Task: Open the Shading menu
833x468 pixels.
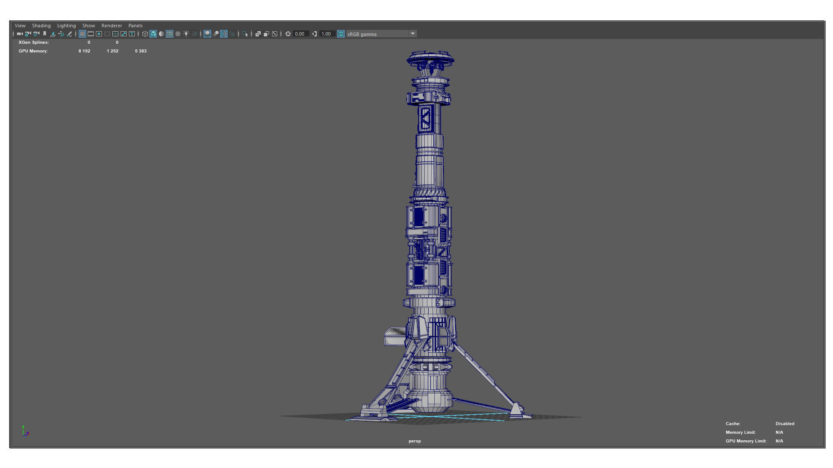Action: [x=41, y=26]
